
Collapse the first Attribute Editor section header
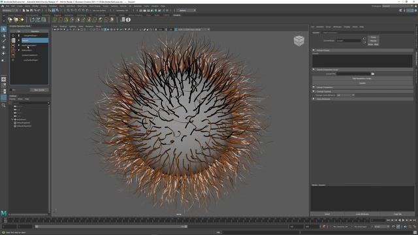(362, 50)
